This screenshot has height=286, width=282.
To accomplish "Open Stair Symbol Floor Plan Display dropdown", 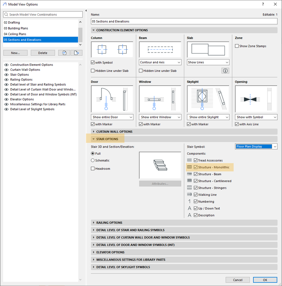I will coord(256,147).
